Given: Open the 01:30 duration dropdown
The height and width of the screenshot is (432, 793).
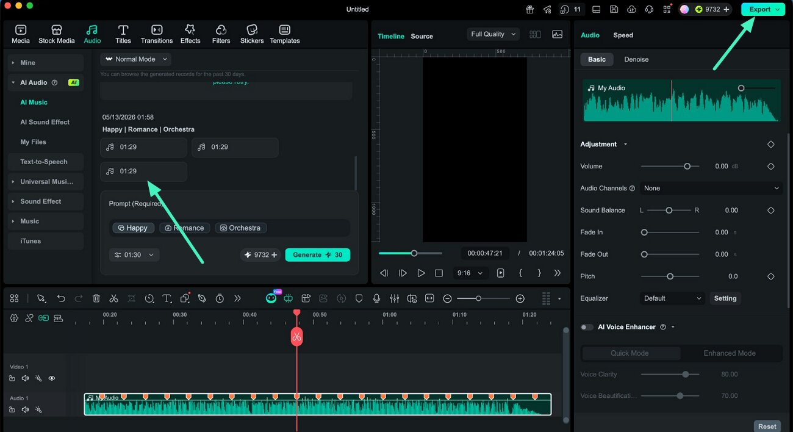Looking at the screenshot, I should [134, 255].
